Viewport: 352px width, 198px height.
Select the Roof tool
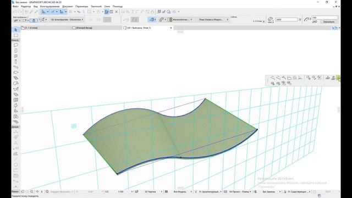16,83
